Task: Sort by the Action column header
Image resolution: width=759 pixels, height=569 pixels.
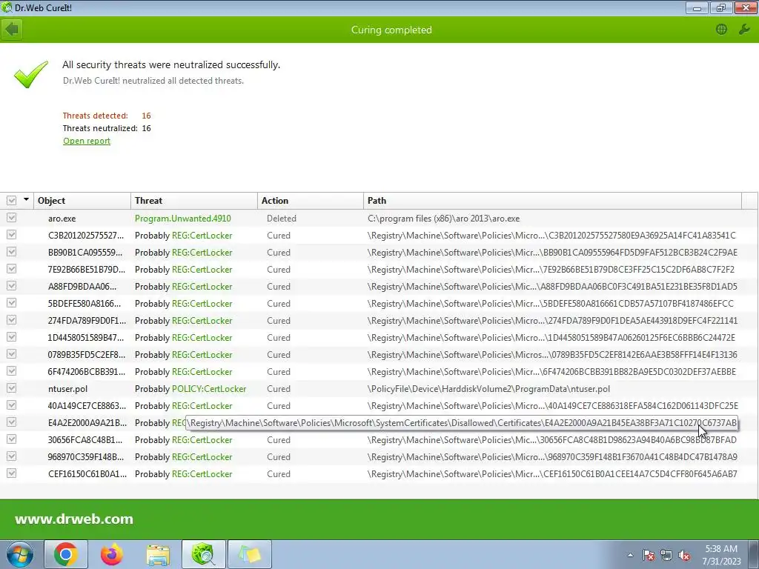Action: (x=311, y=200)
